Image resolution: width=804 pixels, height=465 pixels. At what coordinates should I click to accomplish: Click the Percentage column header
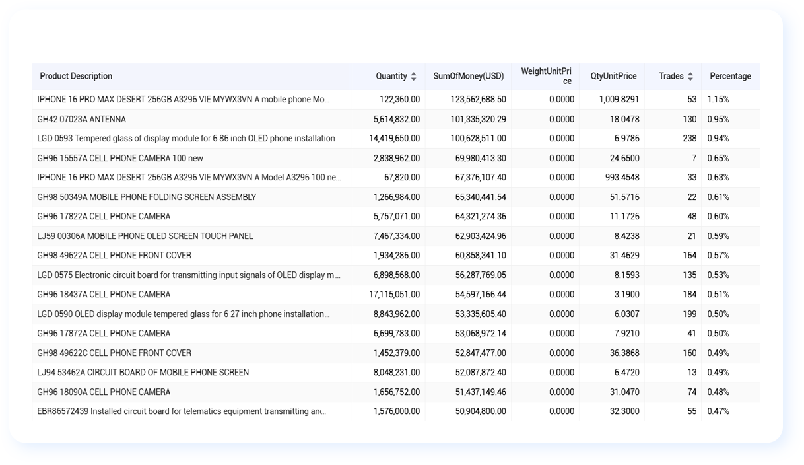pos(730,77)
